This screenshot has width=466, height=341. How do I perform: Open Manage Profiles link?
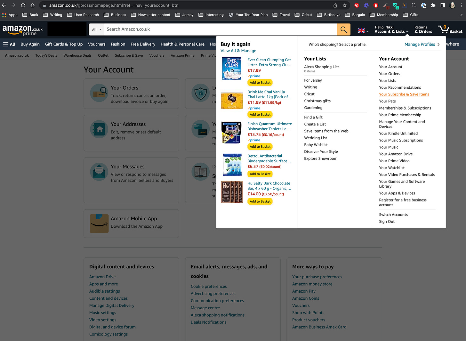[422, 45]
